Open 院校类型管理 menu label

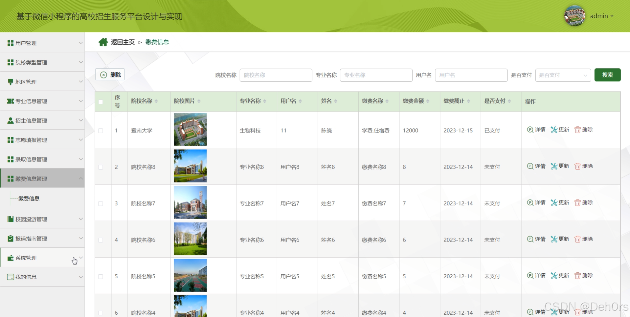pos(31,62)
